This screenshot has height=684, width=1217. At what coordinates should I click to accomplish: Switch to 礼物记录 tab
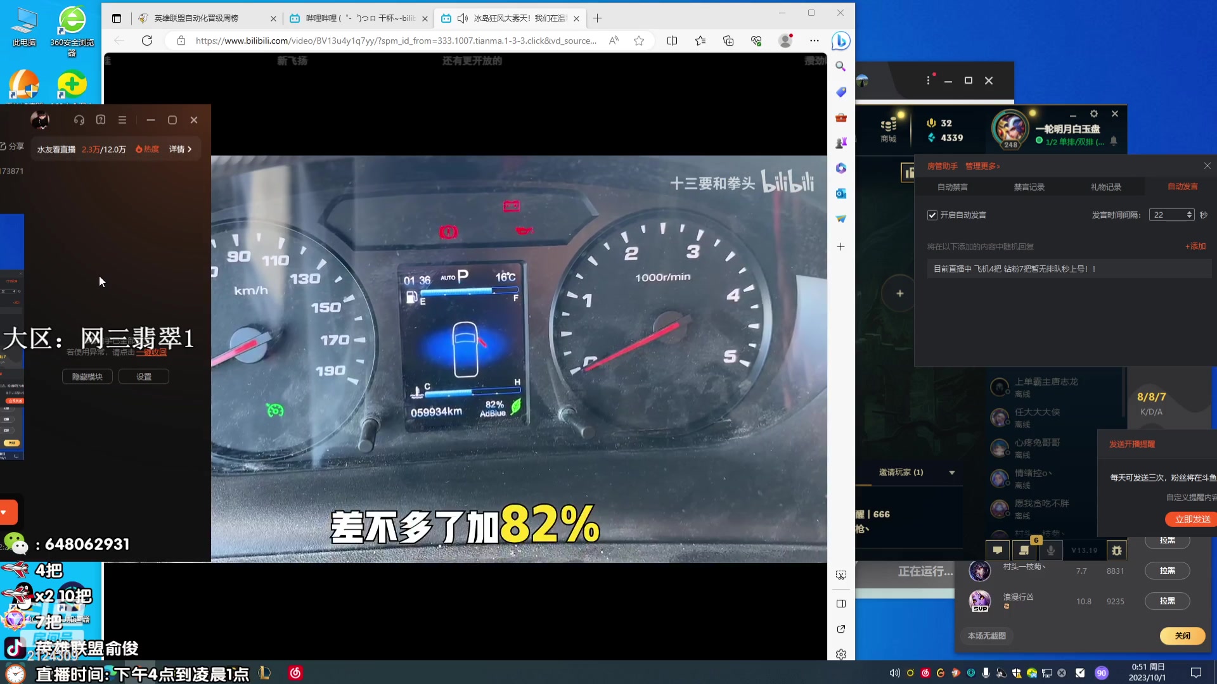(1105, 187)
